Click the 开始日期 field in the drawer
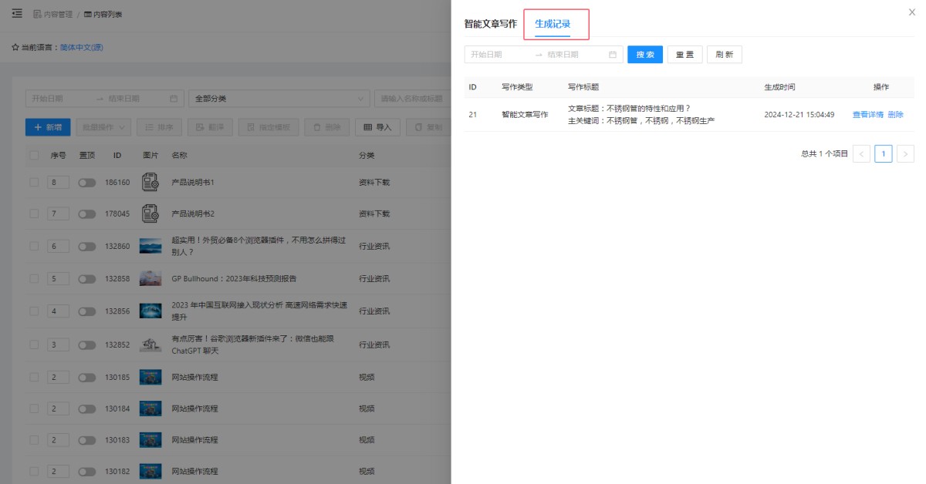The width and height of the screenshot is (926, 484). point(498,55)
